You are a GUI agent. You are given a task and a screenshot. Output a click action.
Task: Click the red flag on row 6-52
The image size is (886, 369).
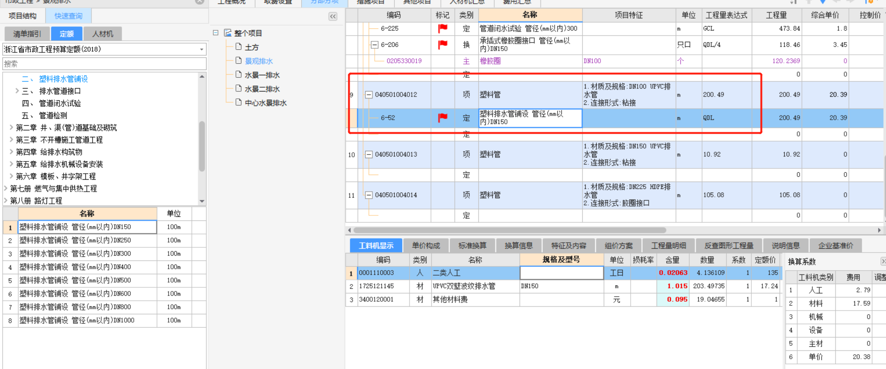coord(443,118)
